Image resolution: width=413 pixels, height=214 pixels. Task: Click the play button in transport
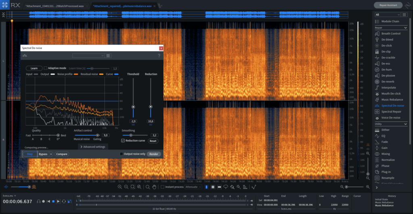click(58, 202)
